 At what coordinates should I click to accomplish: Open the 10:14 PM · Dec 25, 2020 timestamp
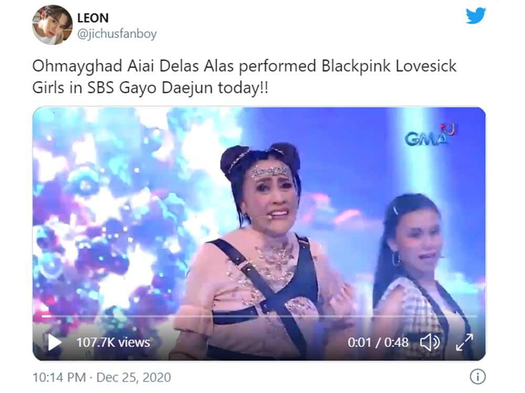(102, 377)
